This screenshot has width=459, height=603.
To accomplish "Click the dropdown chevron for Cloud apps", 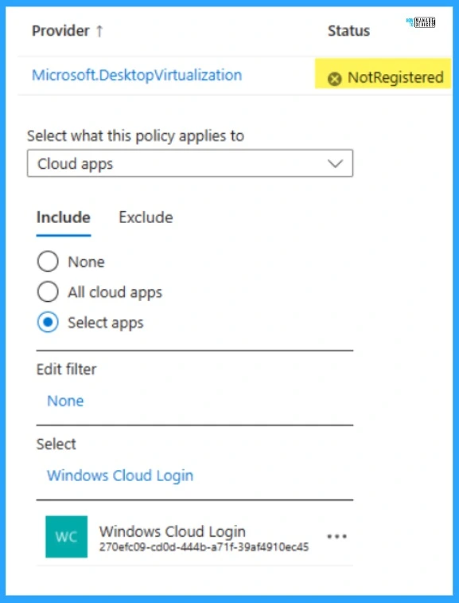I will [x=335, y=164].
